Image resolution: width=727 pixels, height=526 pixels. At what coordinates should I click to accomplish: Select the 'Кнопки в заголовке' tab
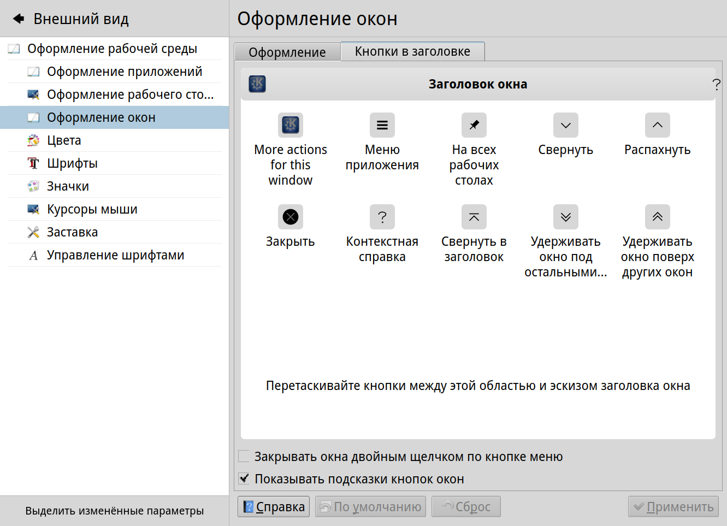412,51
